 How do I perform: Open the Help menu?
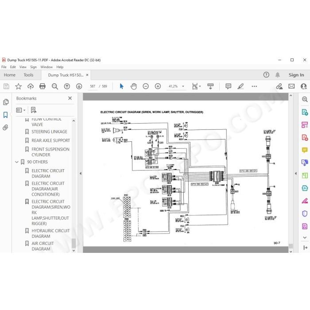point(60,67)
